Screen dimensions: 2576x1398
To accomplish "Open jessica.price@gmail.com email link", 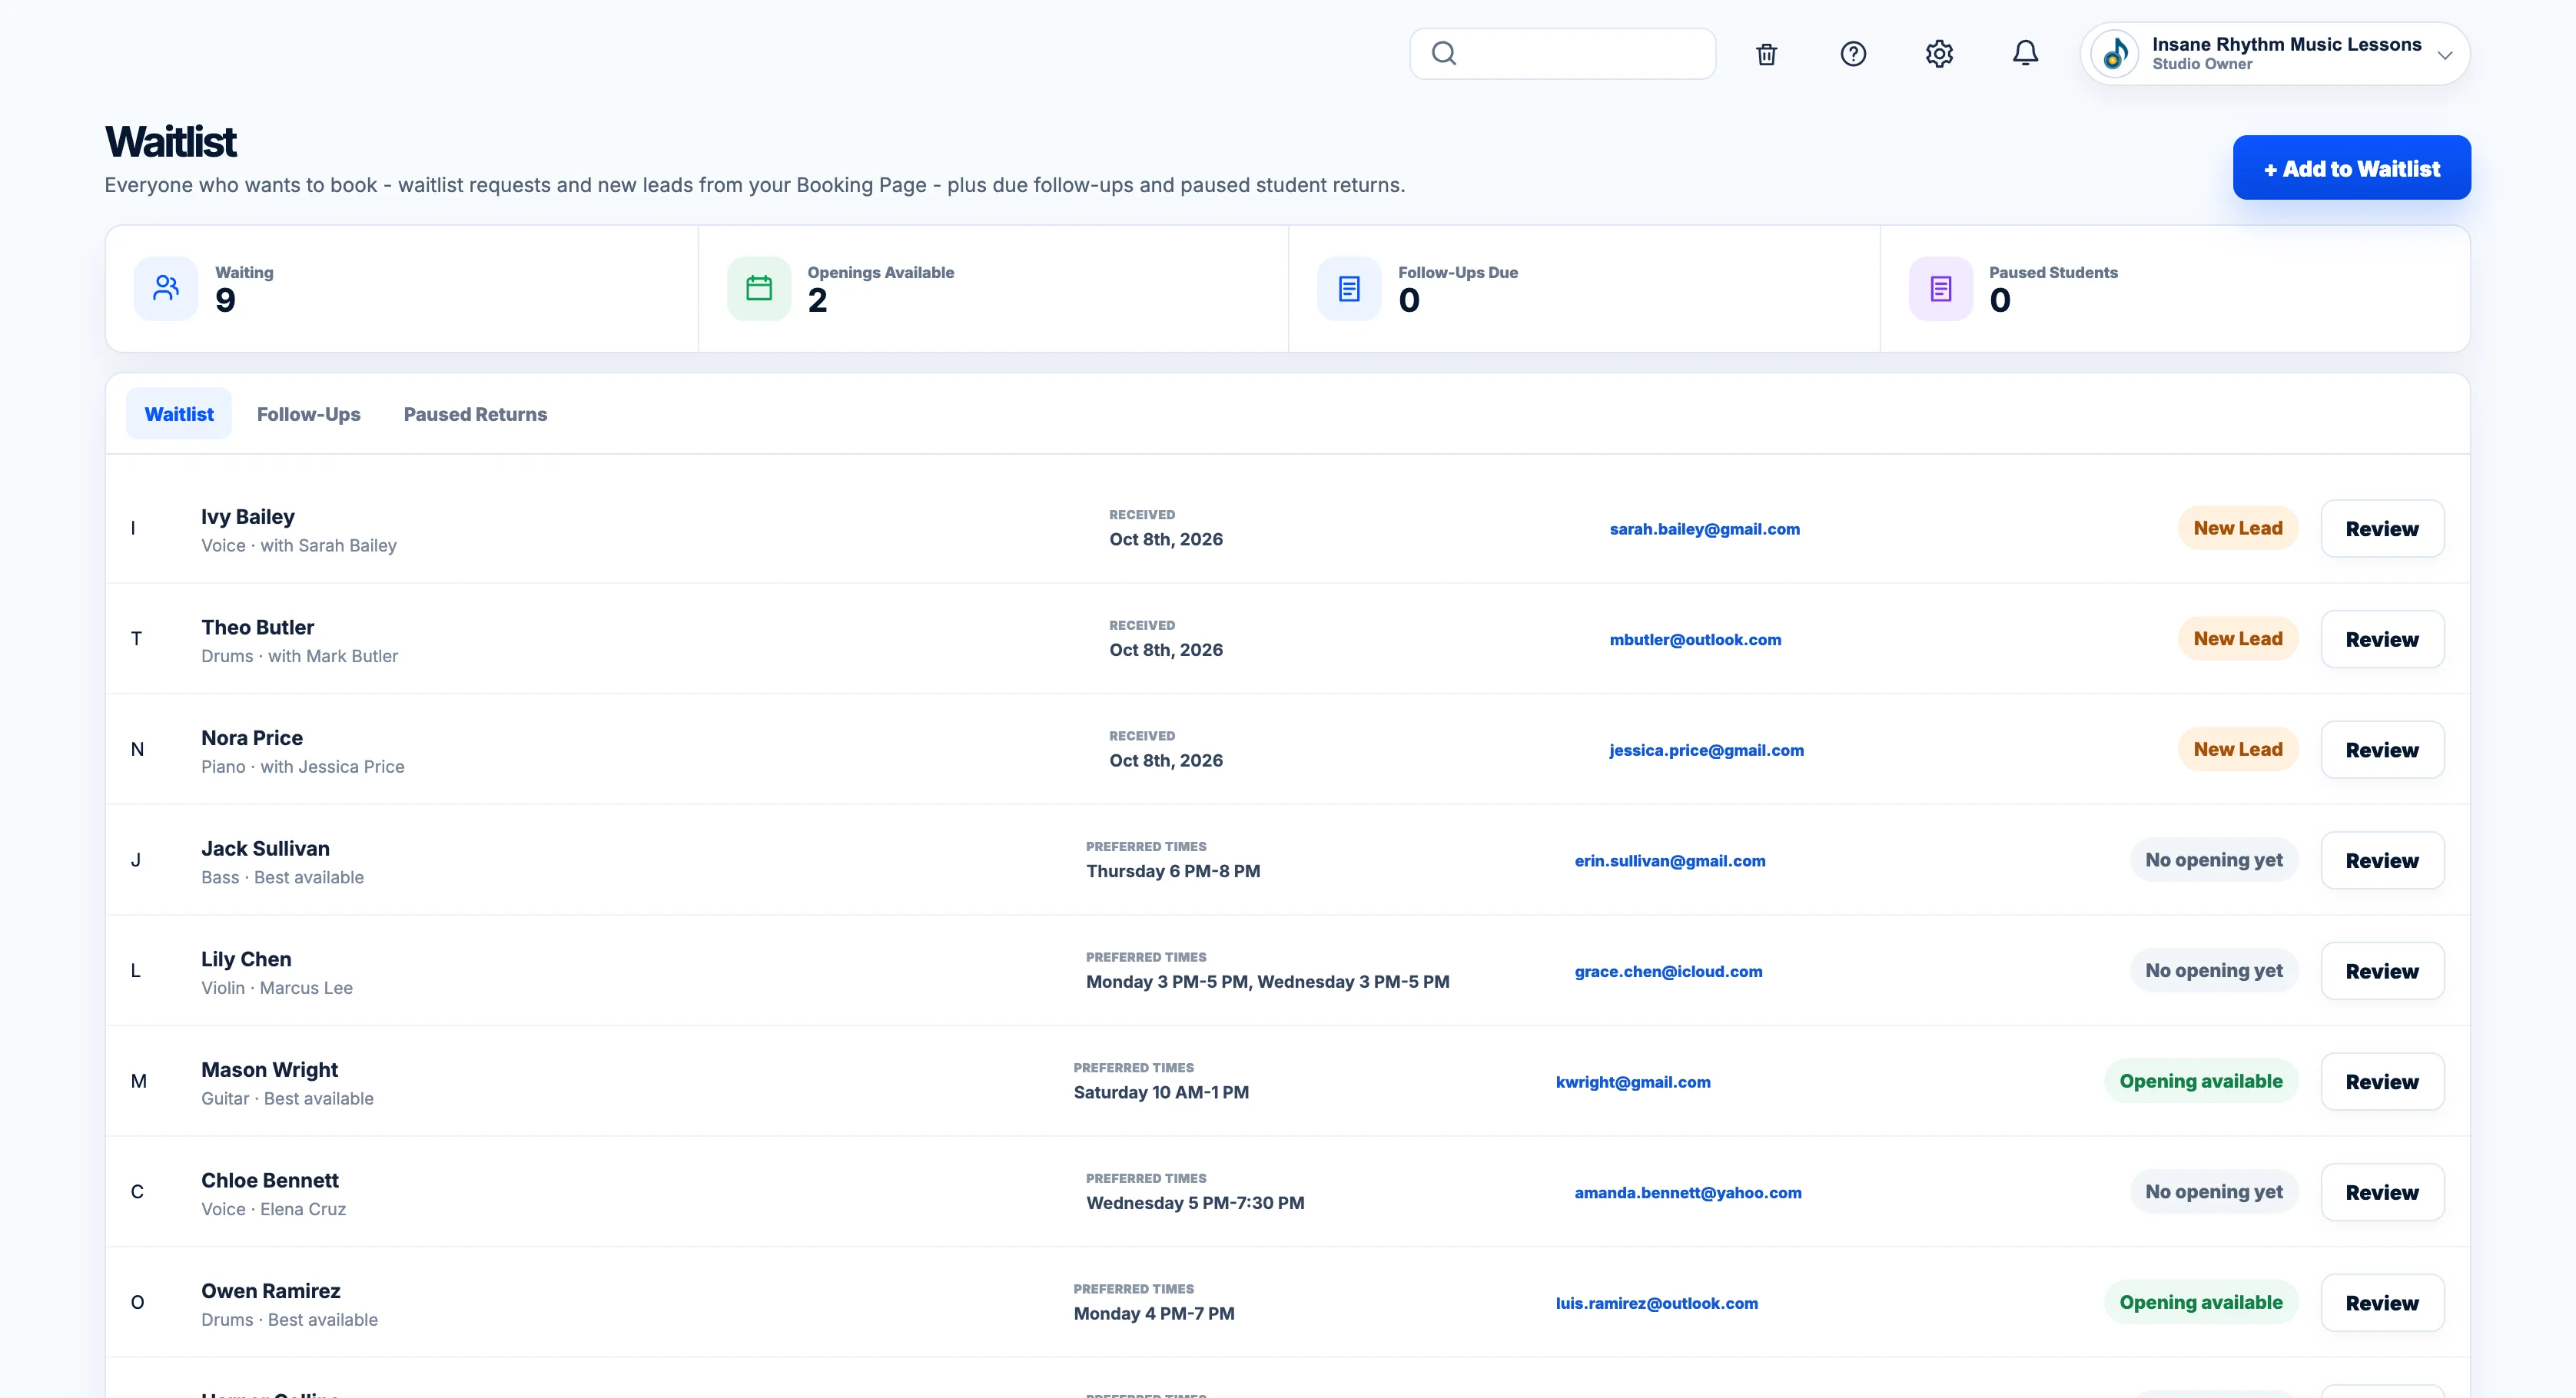I will point(1706,750).
